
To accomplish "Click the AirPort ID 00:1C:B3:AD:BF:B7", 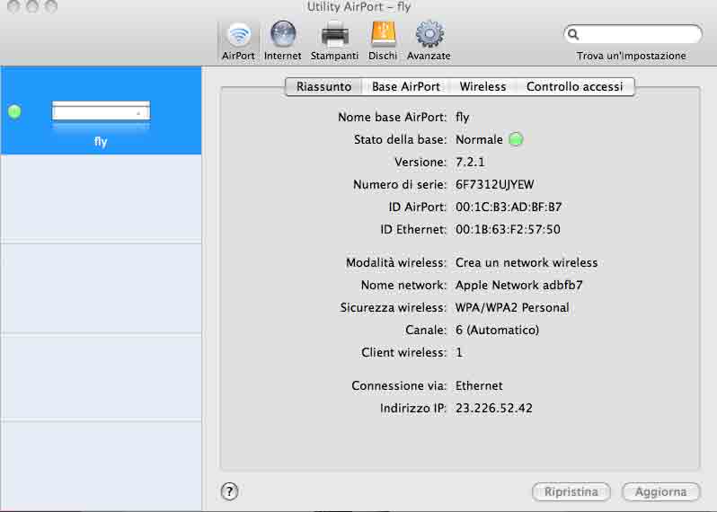I will click(509, 207).
